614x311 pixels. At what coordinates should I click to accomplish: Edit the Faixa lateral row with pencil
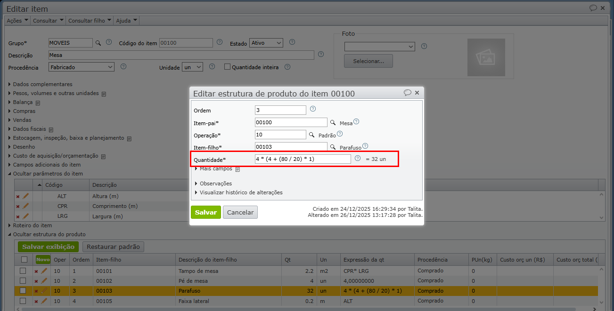pyautogui.click(x=44, y=301)
